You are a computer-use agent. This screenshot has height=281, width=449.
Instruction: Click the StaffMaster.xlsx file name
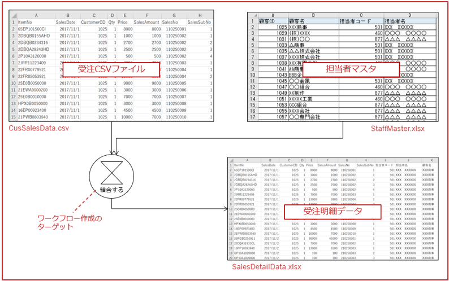(398, 128)
